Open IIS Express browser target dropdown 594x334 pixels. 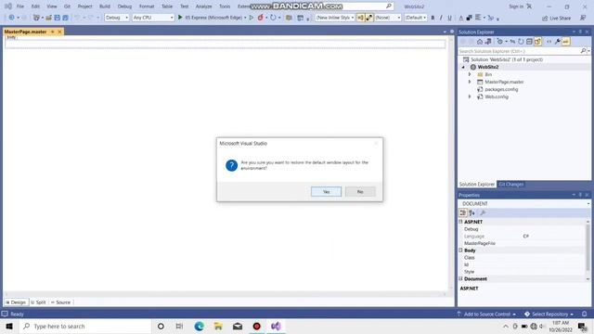click(x=245, y=18)
